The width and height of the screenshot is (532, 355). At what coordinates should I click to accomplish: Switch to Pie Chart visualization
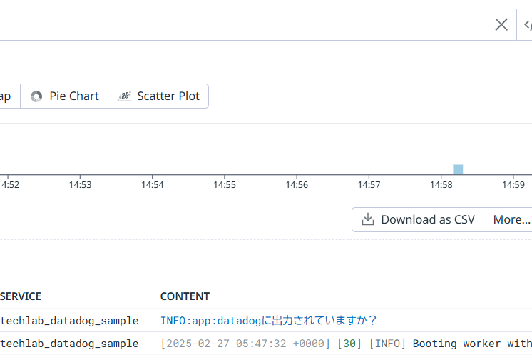tap(64, 96)
